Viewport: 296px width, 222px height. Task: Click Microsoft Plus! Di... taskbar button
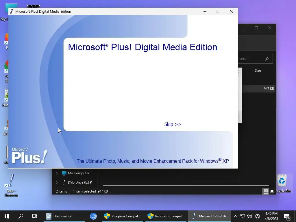pyautogui.click(x=210, y=216)
